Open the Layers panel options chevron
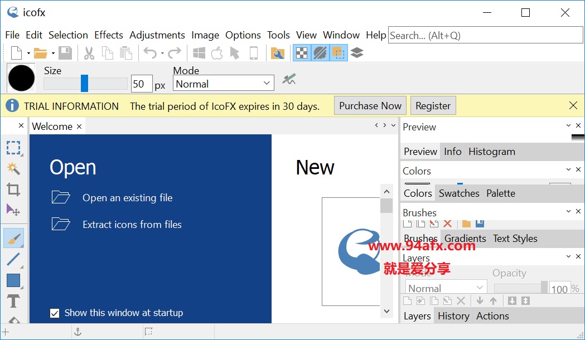 tap(568, 256)
